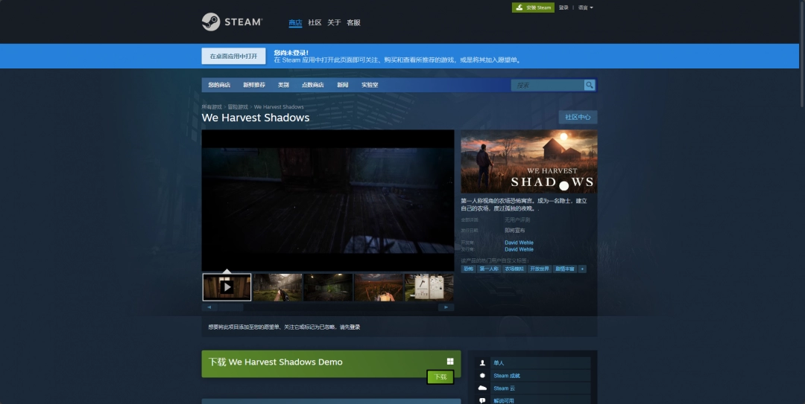Click the Steam 成就 achievements icon

482,376
